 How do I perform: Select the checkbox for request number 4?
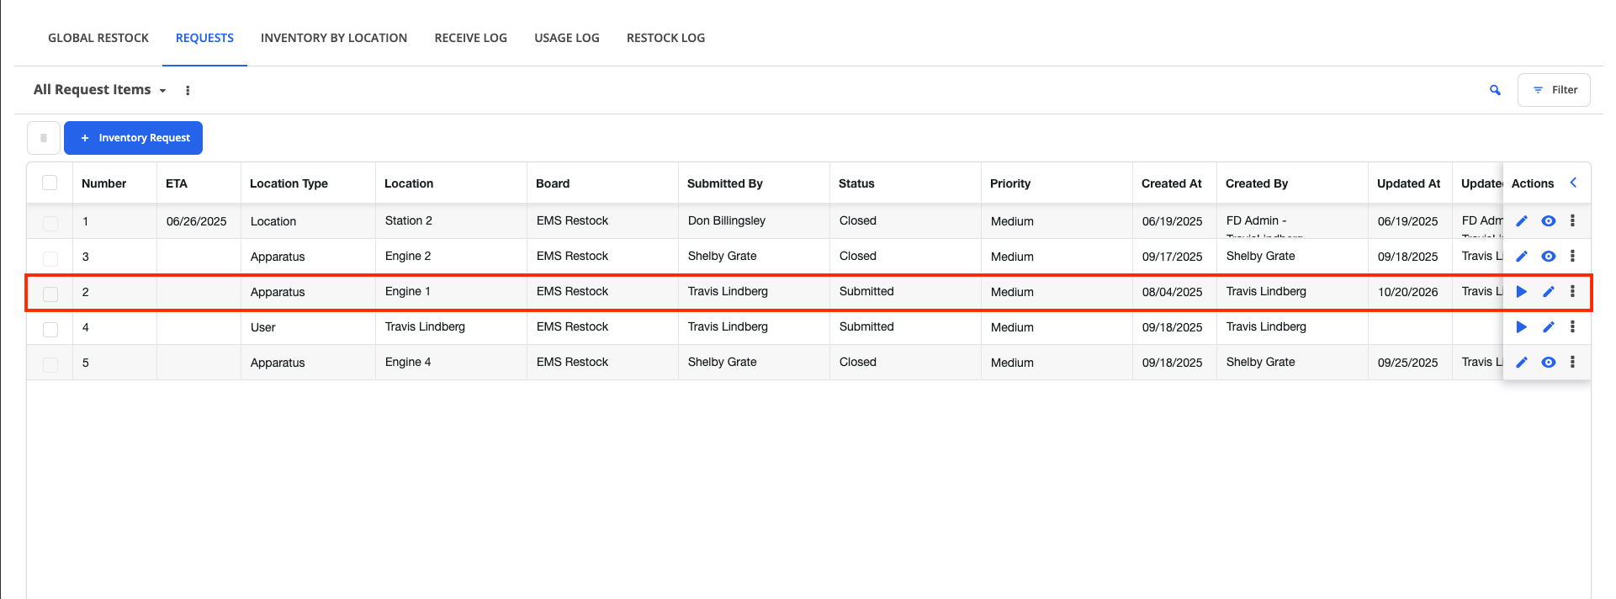(50, 329)
